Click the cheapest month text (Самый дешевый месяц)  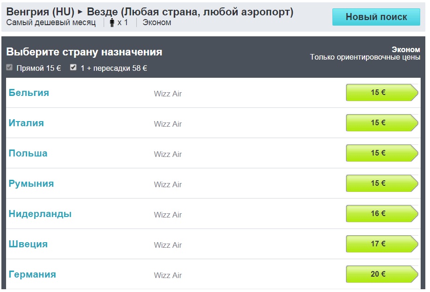coord(51,22)
